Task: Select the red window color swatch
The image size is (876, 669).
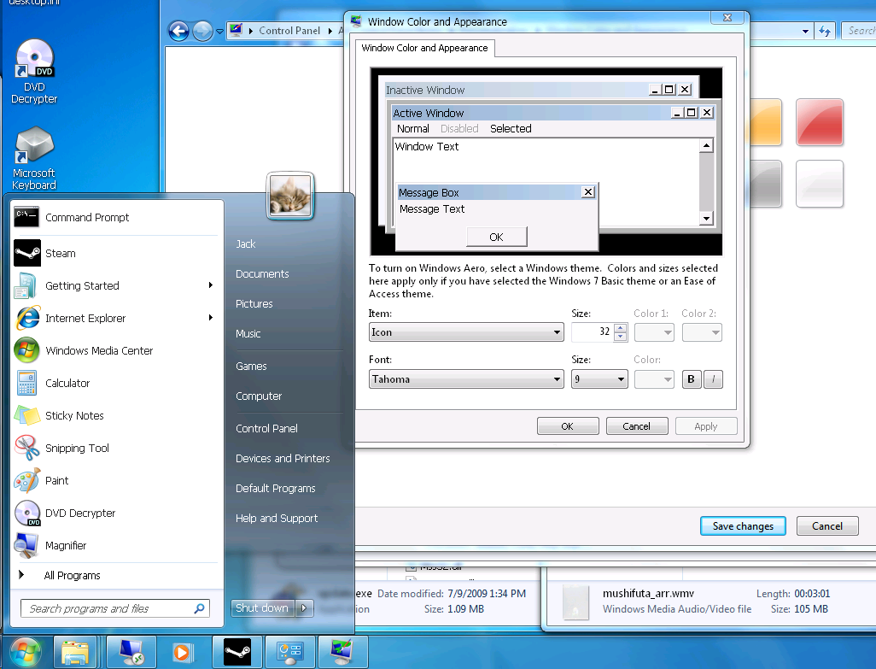Action: click(819, 121)
